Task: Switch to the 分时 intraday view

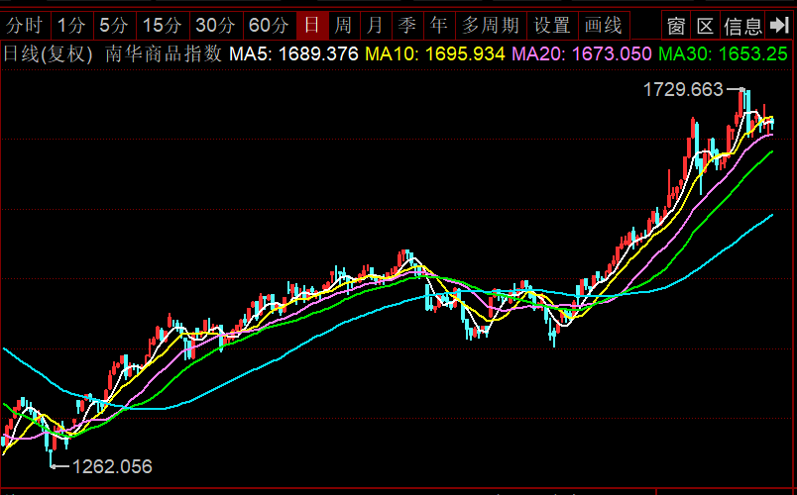Action: point(26,26)
